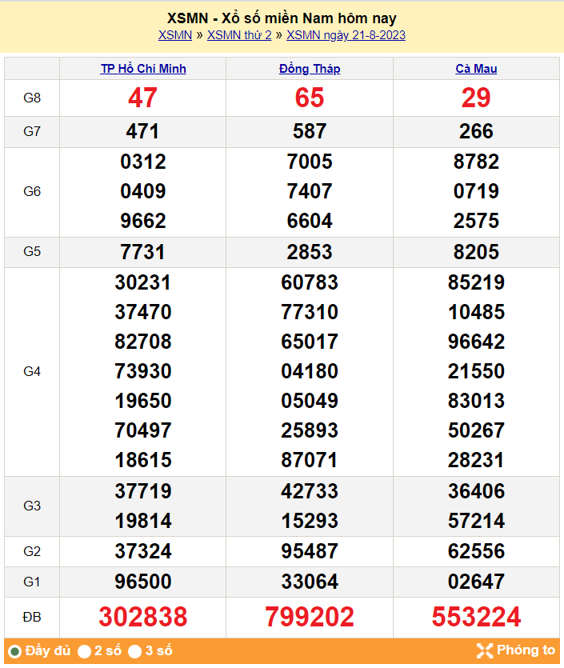564x668 pixels.
Task: Click the page title XSMN heading
Action: pyautogui.click(x=282, y=18)
